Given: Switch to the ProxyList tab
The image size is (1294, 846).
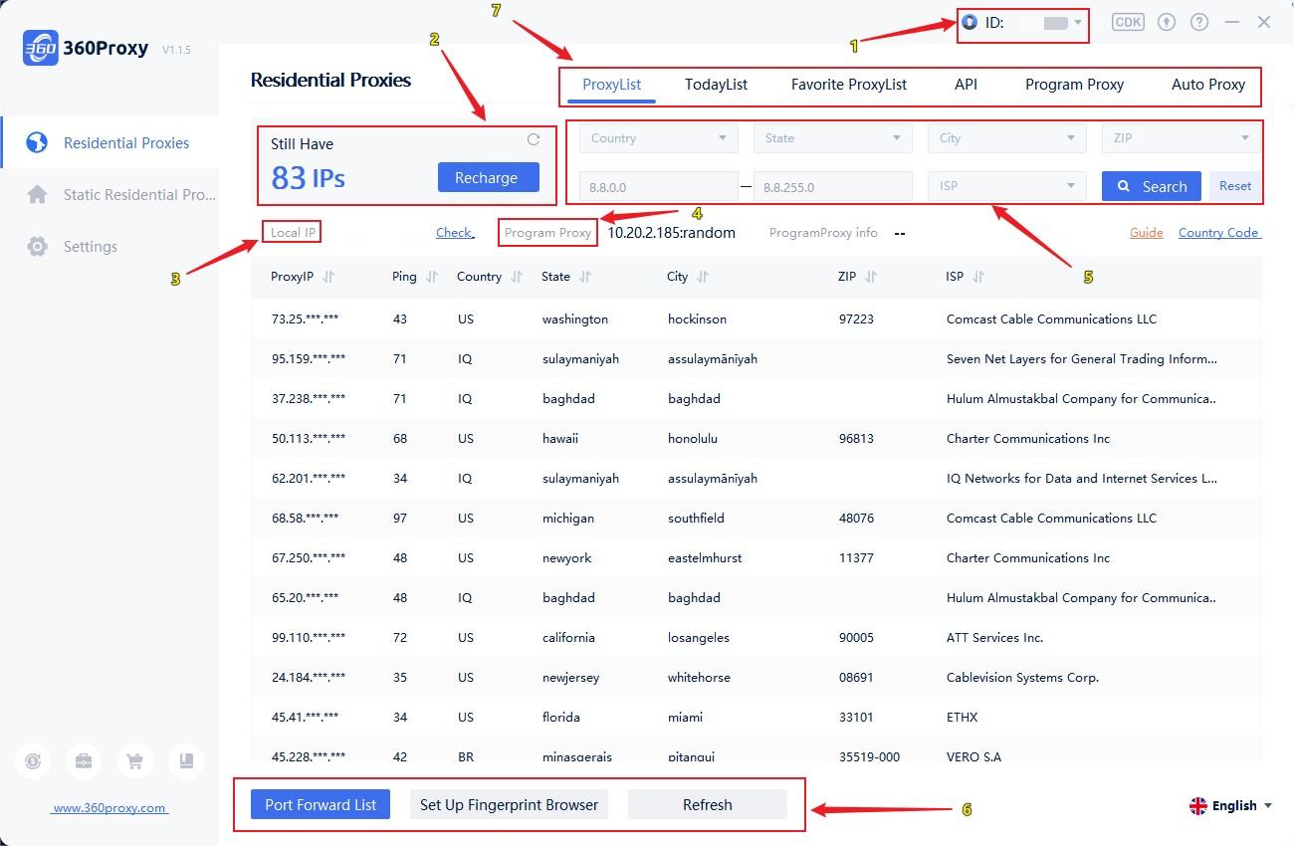Looking at the screenshot, I should tap(612, 85).
